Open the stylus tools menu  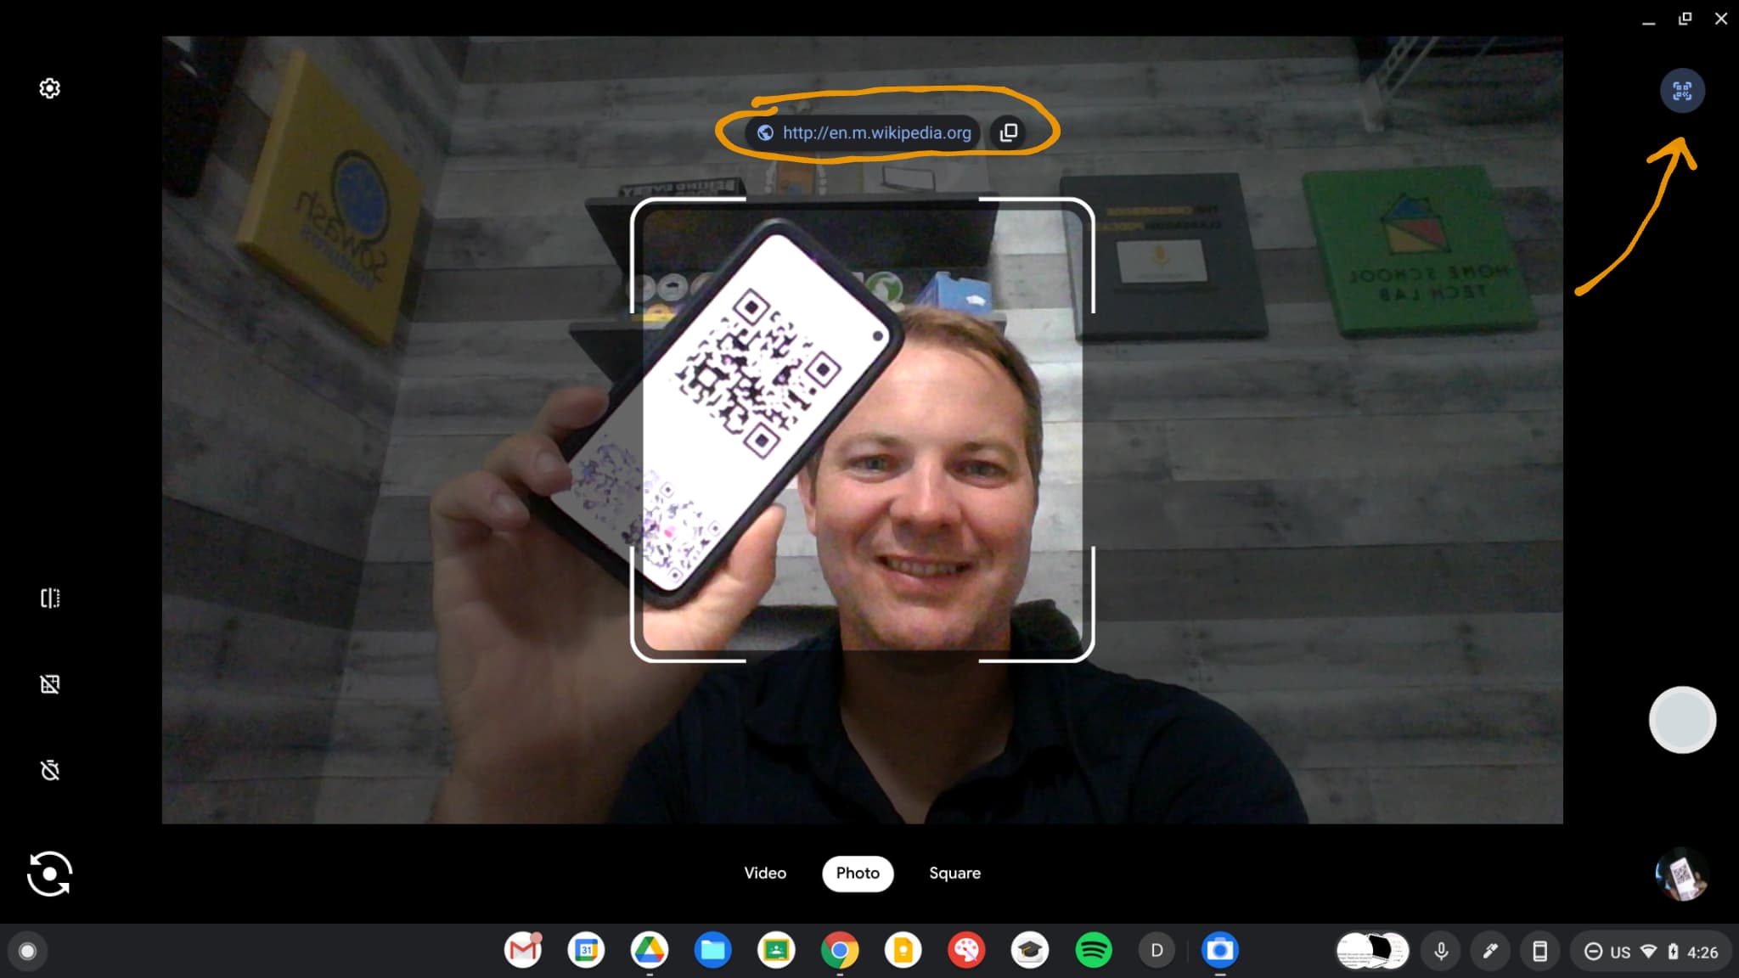(x=1490, y=951)
